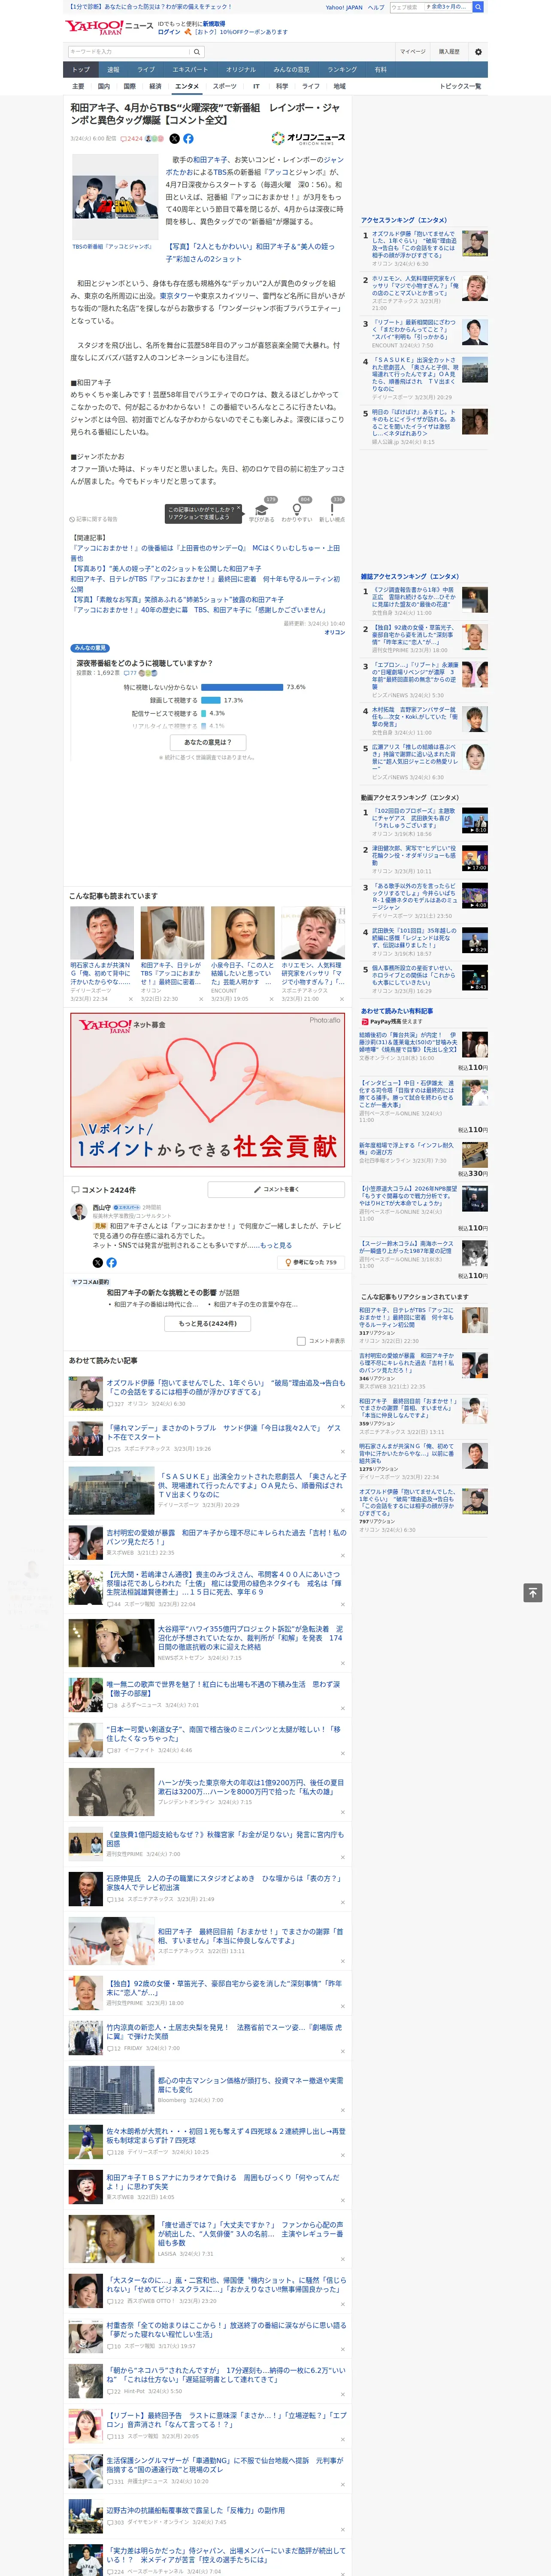Select the 国内 category tab
The height and width of the screenshot is (2576, 551).
104,86
